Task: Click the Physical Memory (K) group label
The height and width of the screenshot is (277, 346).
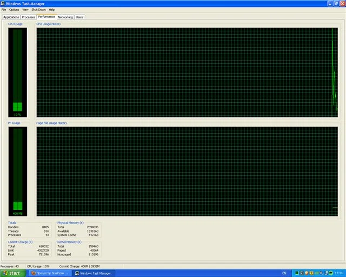Action: [70, 223]
